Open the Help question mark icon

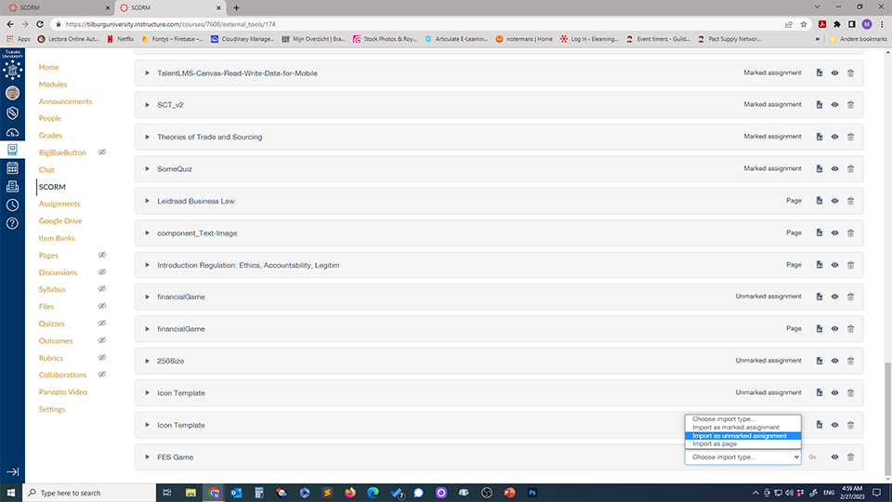[x=12, y=223]
